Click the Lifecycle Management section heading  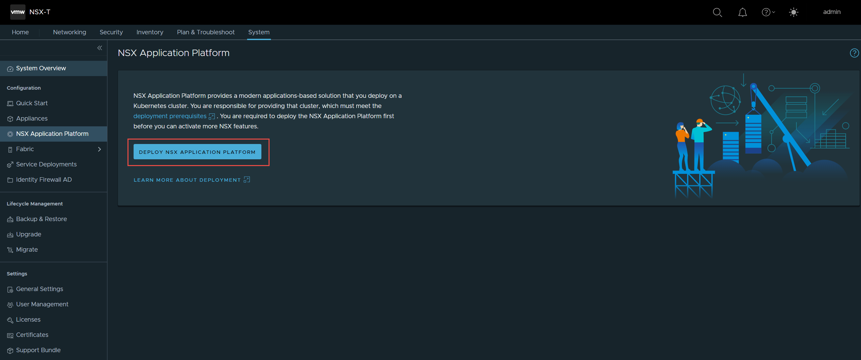click(x=35, y=204)
